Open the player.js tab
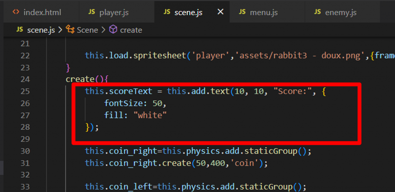Screen dimensions: 395x192 coord(116,12)
